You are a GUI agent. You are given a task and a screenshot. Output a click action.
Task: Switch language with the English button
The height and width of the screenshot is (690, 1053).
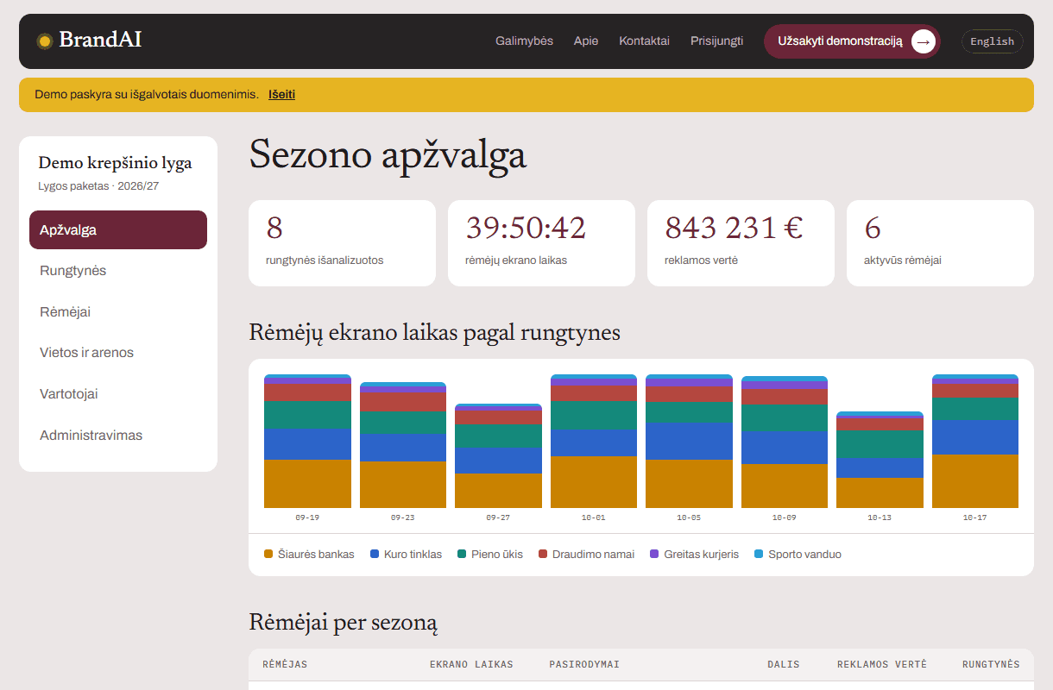992,41
